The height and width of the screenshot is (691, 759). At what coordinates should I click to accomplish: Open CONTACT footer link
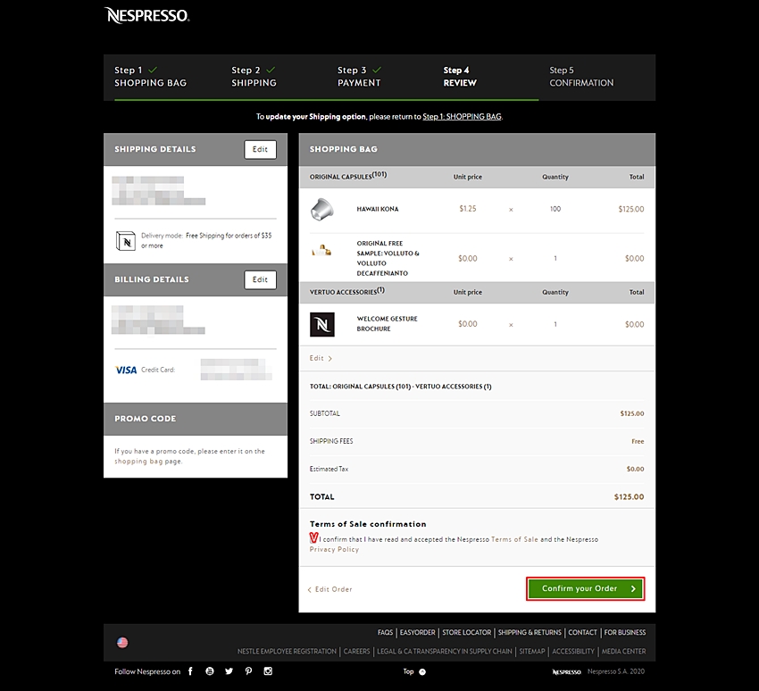pyautogui.click(x=582, y=632)
